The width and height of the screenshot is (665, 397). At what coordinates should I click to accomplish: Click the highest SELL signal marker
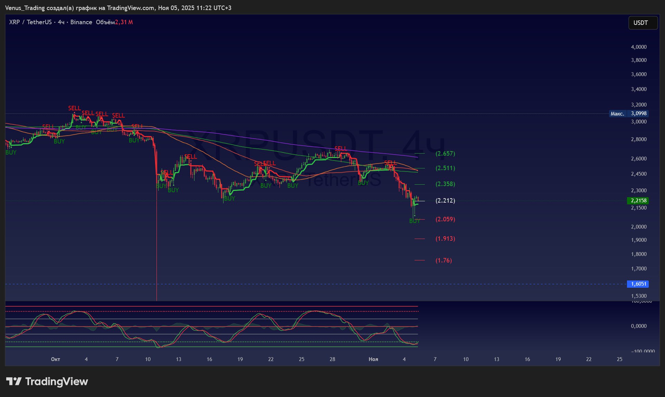74,108
